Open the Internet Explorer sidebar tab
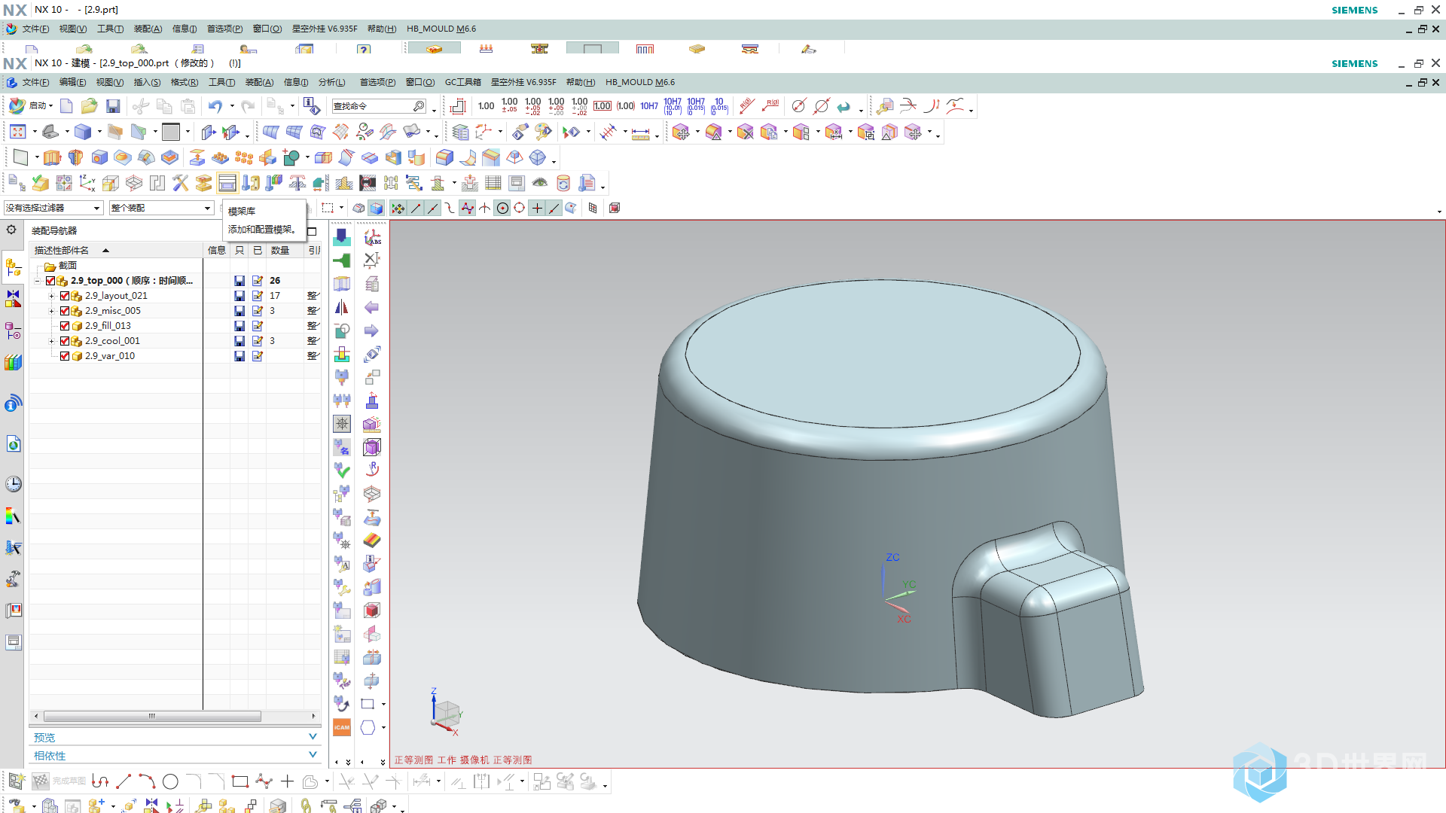This screenshot has height=813, width=1446. coord(14,444)
